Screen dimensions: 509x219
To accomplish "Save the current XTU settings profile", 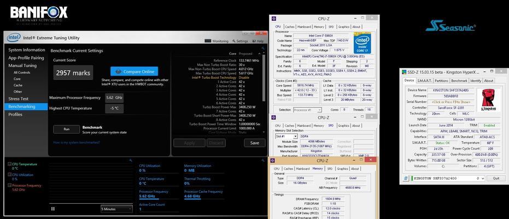I will point(255,143).
